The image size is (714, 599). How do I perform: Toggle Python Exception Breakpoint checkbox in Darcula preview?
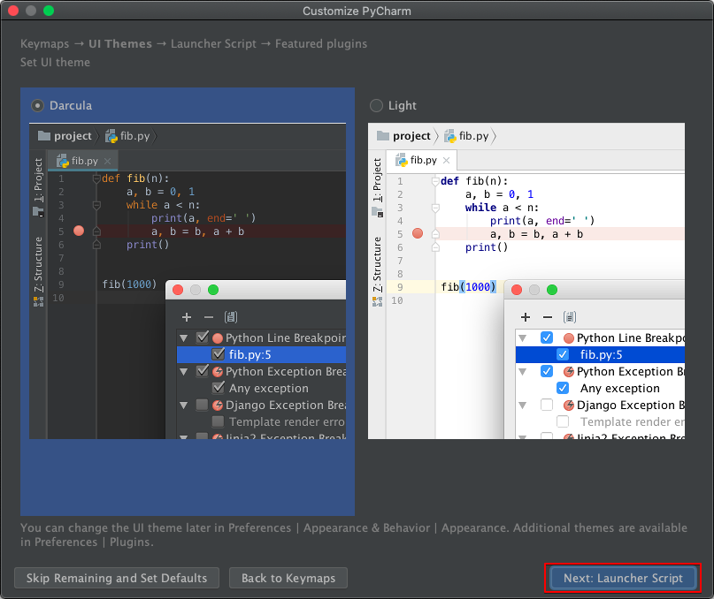(x=203, y=371)
